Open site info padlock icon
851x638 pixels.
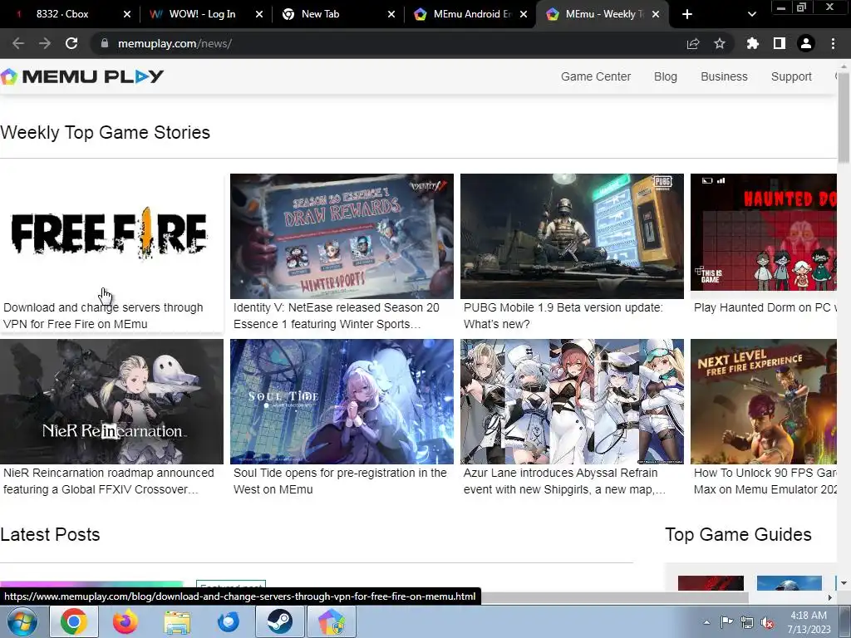105,43
